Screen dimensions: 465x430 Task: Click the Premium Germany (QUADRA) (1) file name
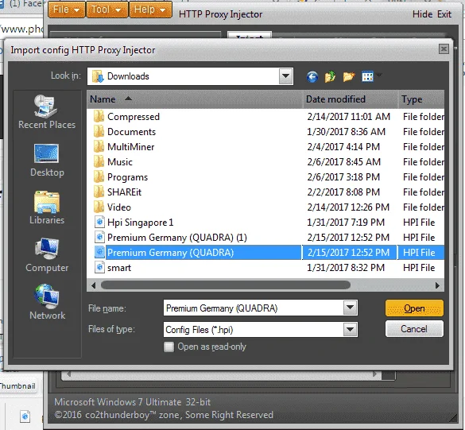(x=177, y=238)
